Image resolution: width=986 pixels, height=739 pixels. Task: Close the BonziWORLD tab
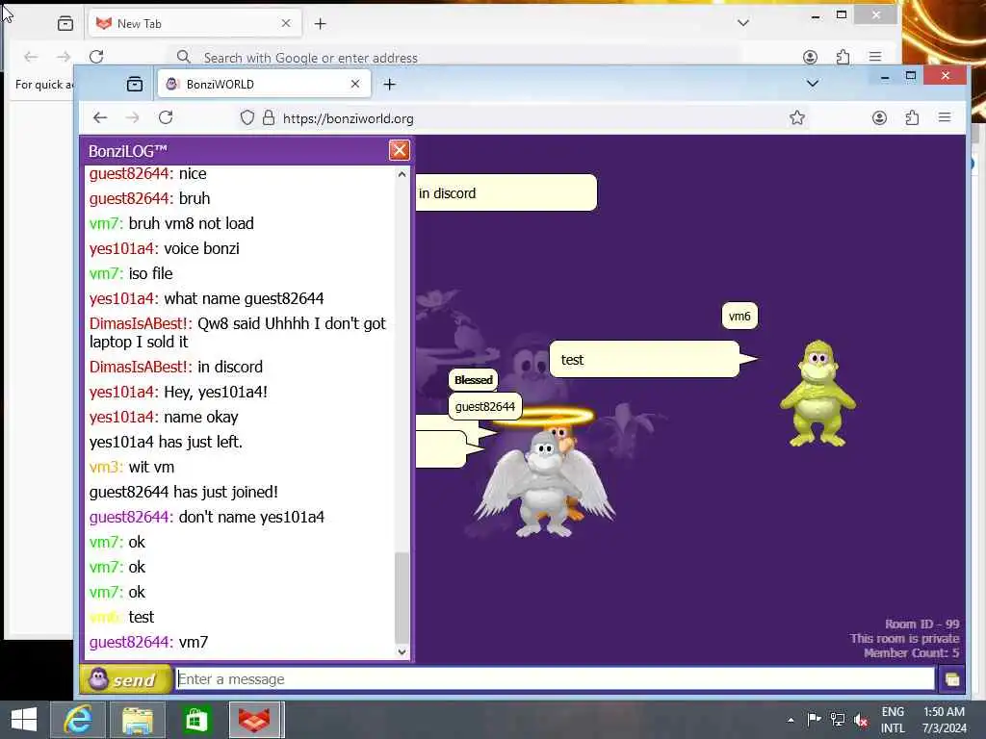(x=355, y=84)
